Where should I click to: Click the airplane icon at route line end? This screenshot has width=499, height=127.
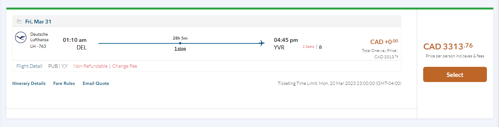coord(262,43)
